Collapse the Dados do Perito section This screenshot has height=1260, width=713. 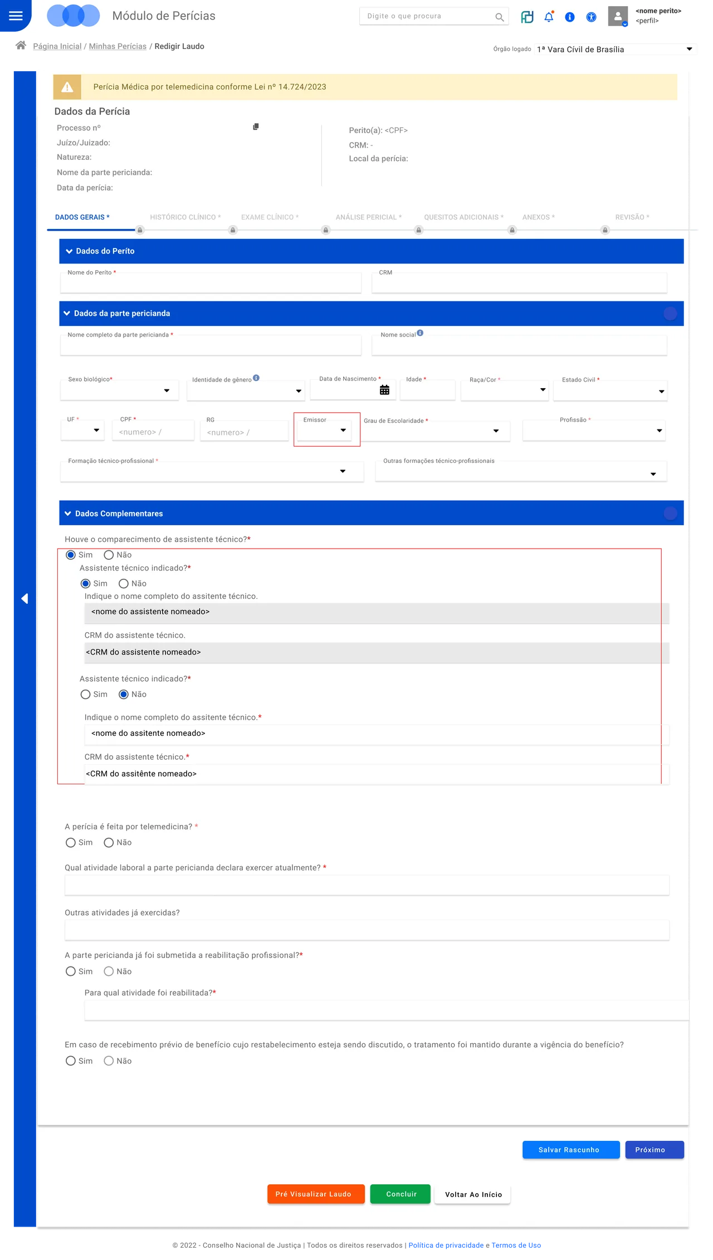(x=69, y=251)
